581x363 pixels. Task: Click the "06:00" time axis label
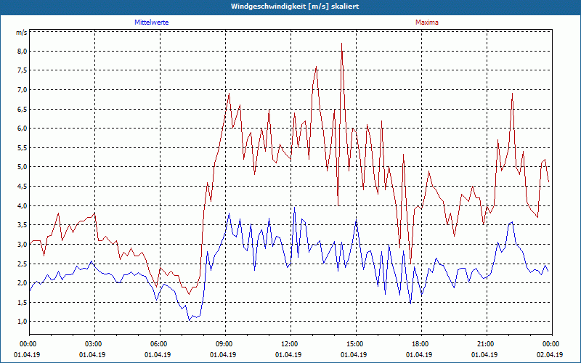(160, 344)
